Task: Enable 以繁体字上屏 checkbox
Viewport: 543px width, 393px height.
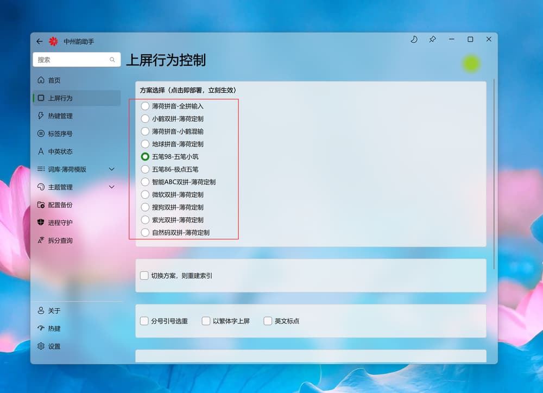Action: [206, 321]
